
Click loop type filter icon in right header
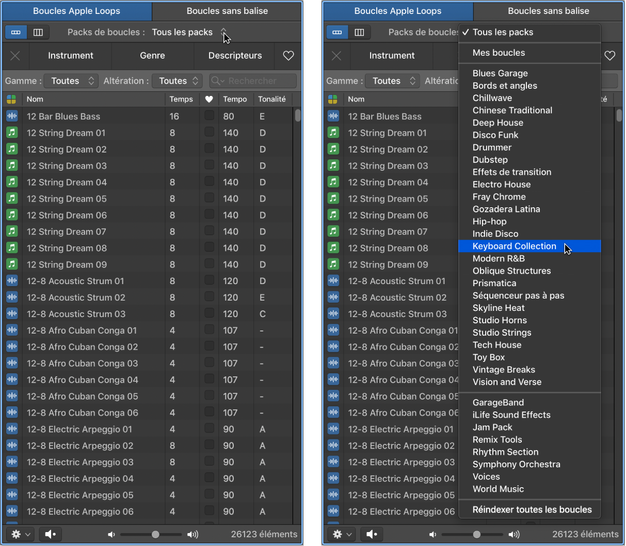pos(333,99)
